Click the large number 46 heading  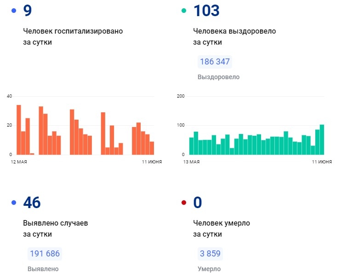pos(32,203)
